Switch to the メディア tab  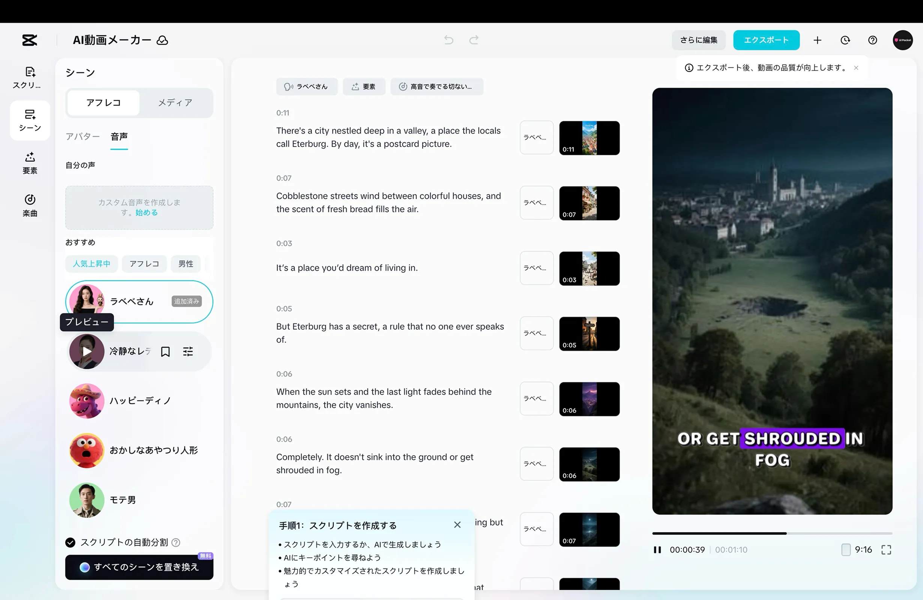175,103
